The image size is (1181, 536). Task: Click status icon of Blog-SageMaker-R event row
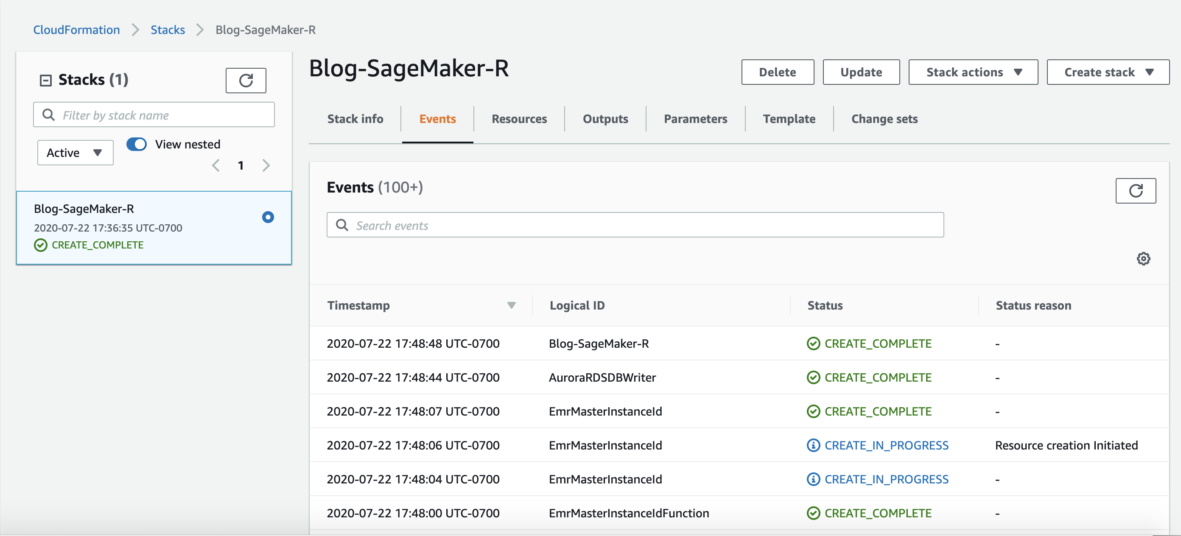[813, 343]
